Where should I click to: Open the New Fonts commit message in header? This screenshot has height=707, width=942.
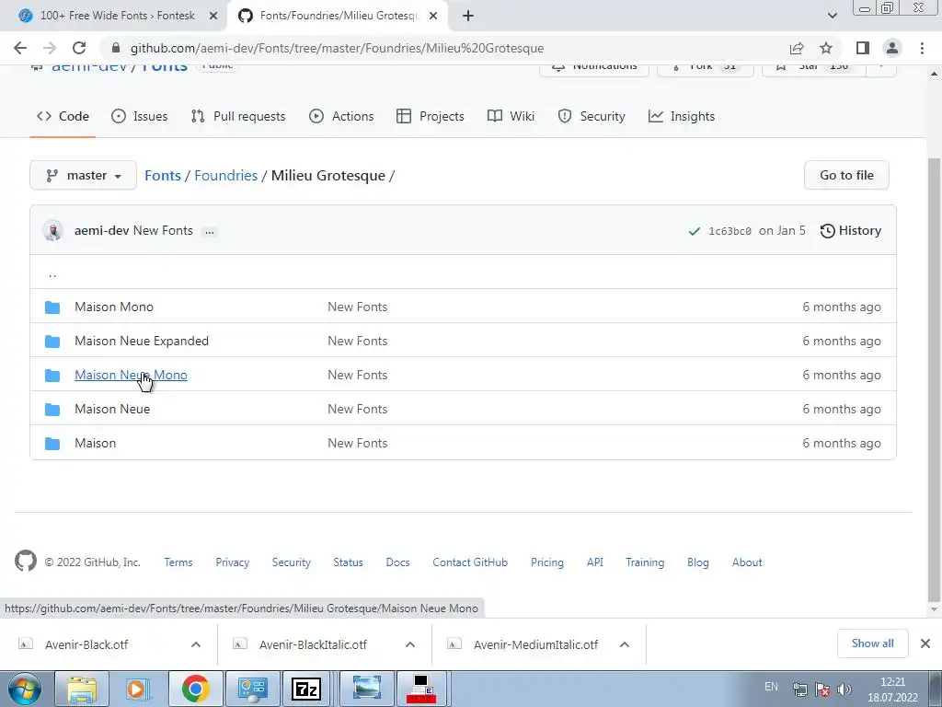click(163, 230)
